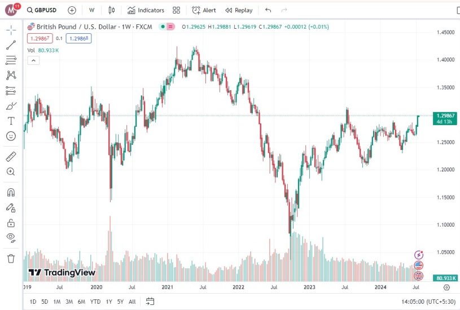Click the trash remove objects icon
460x310 pixels.
11,258
